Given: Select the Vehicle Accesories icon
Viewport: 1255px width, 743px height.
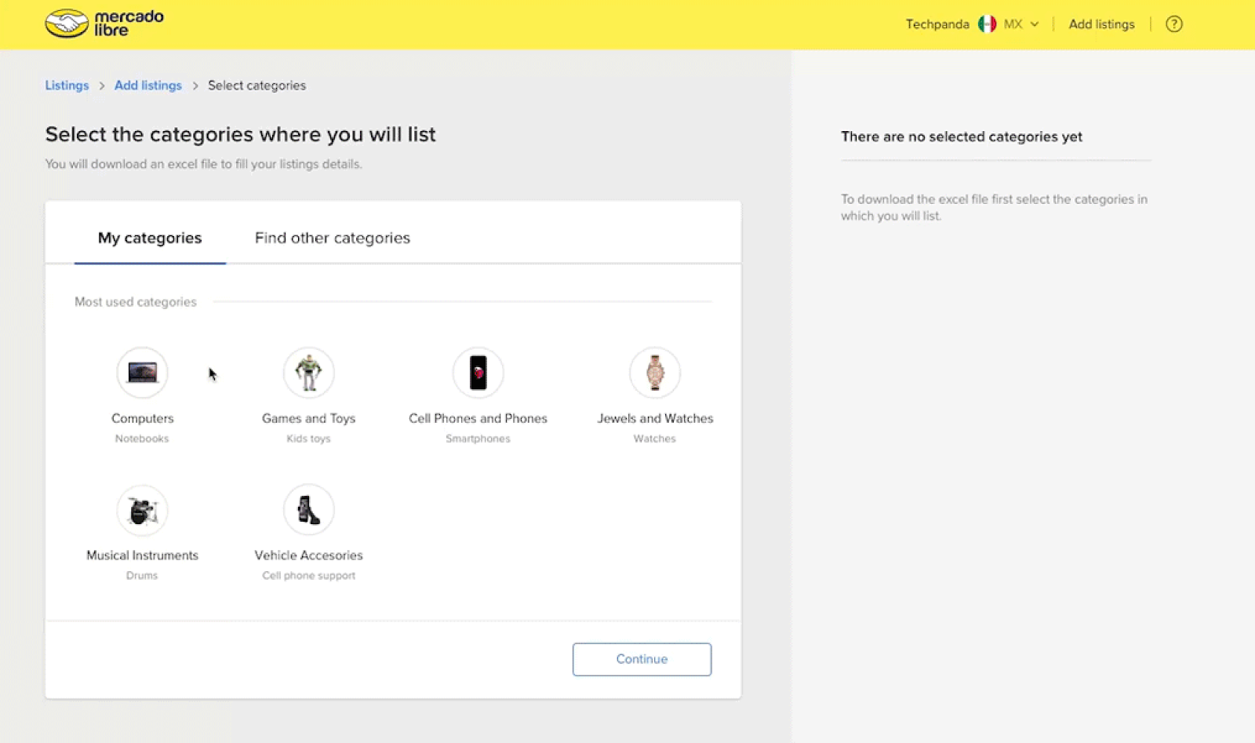Looking at the screenshot, I should tap(308, 509).
